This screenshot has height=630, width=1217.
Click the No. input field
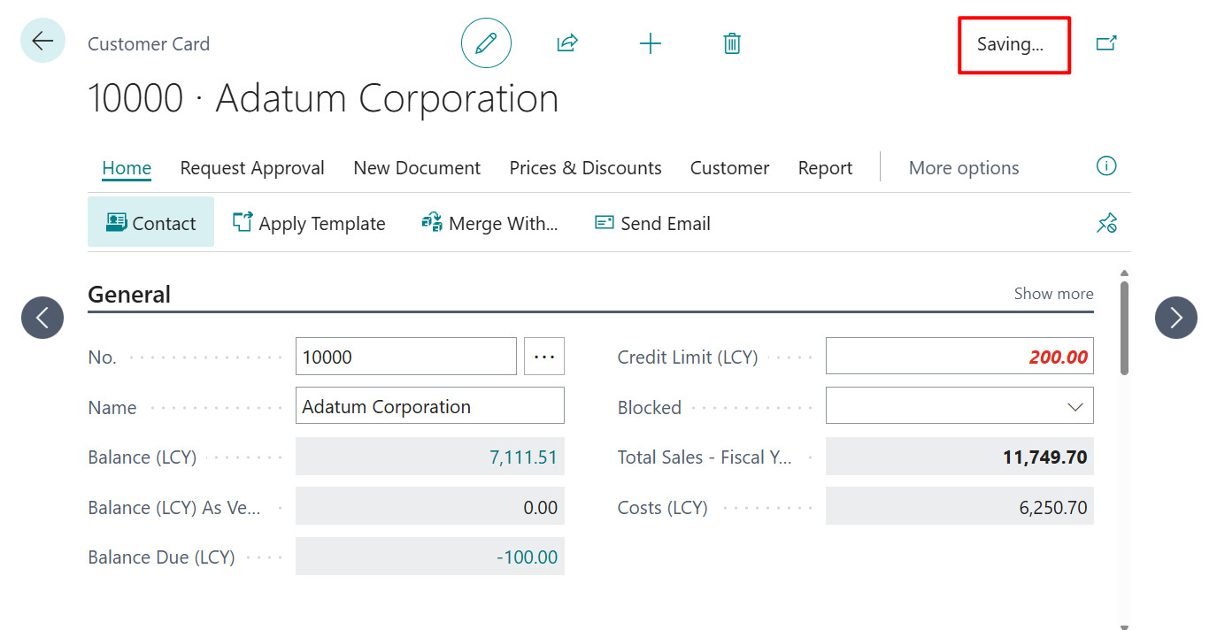[x=406, y=357]
